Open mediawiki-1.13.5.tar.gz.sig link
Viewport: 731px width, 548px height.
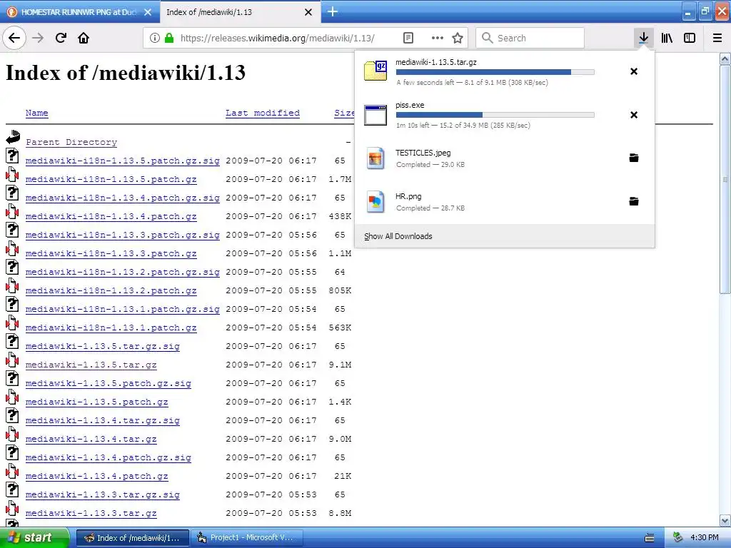click(x=103, y=346)
